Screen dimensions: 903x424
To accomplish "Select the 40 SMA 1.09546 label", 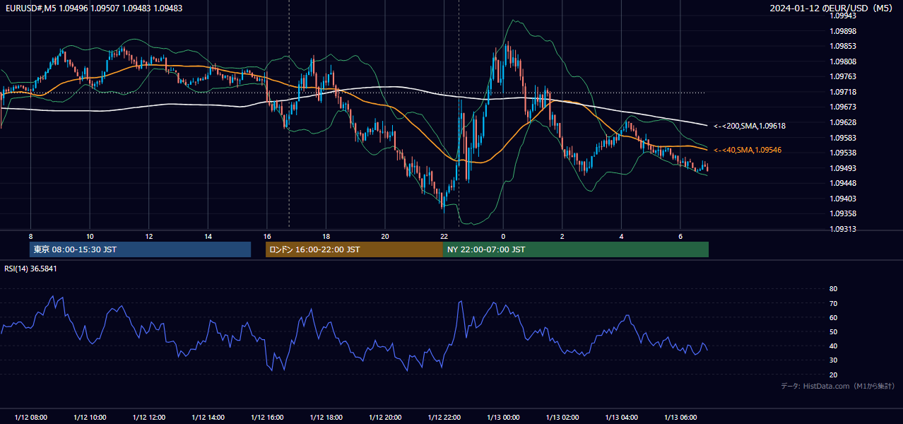I will 748,150.
